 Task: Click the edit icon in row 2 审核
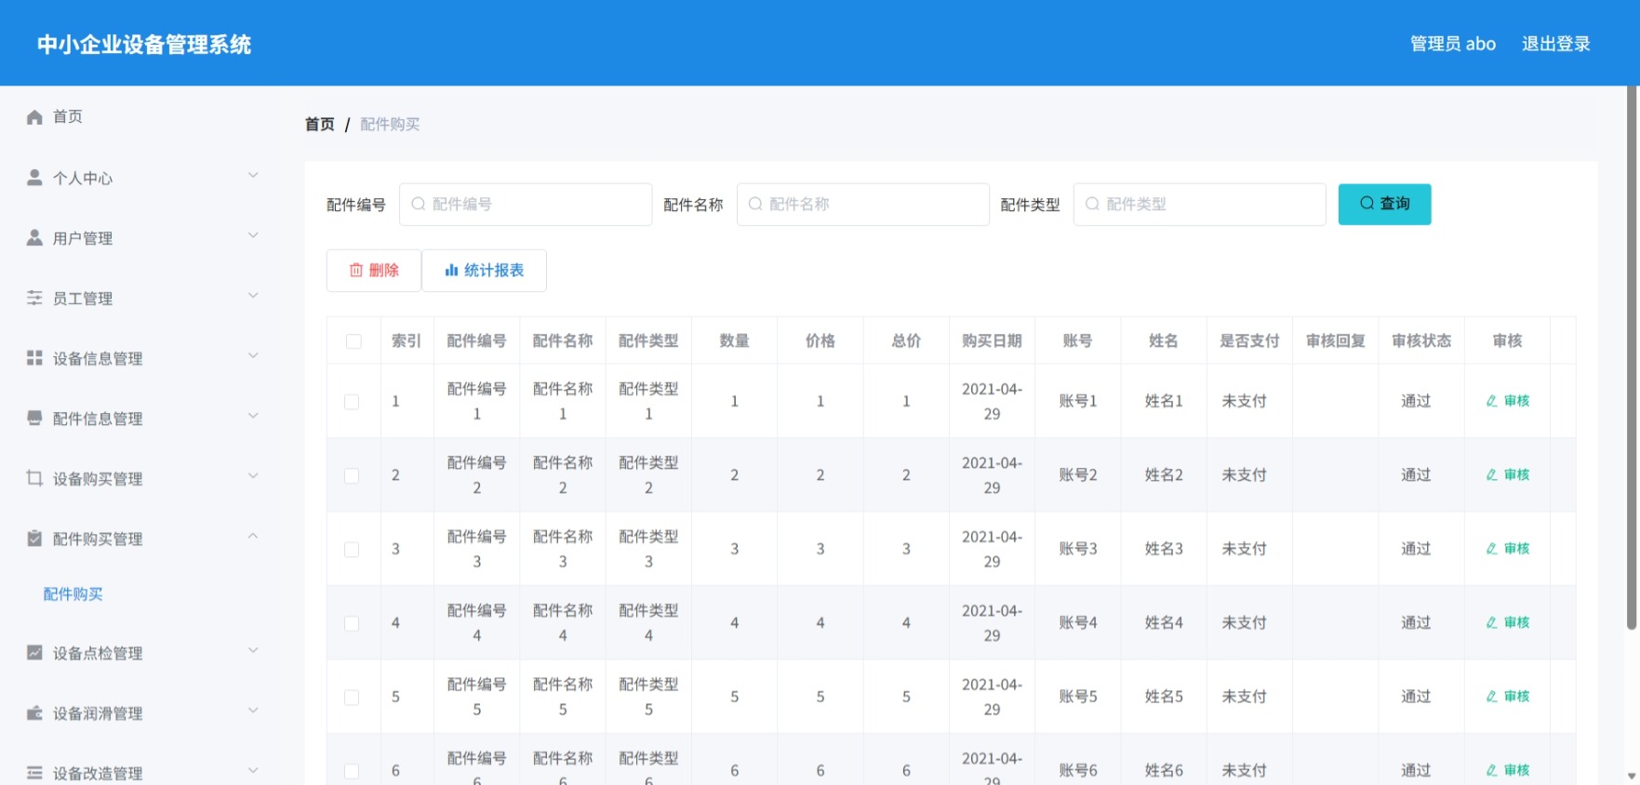1491,474
